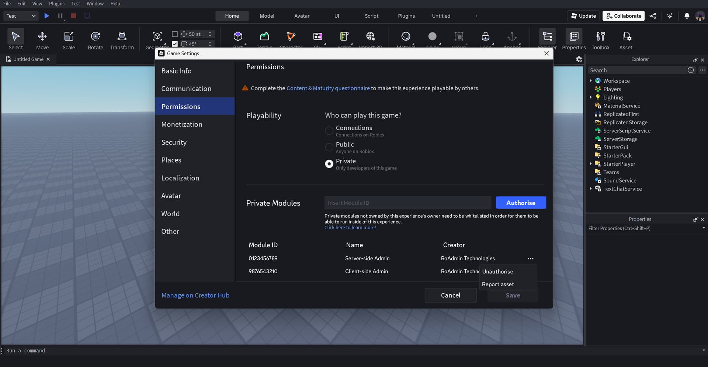Choose Connections as who can play
The image size is (708, 367).
pyautogui.click(x=329, y=131)
